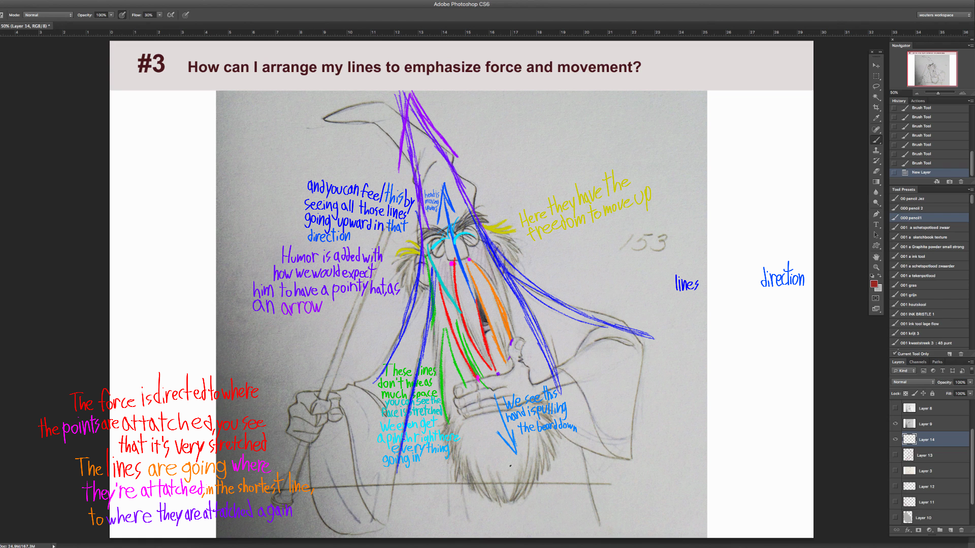Open layer Fill slider dropdown
The height and width of the screenshot is (548, 975).
pyautogui.click(x=970, y=393)
